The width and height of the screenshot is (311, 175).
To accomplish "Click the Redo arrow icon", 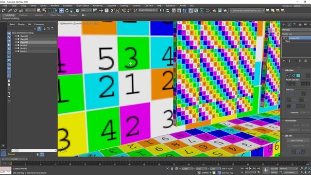I will coord(3,11).
